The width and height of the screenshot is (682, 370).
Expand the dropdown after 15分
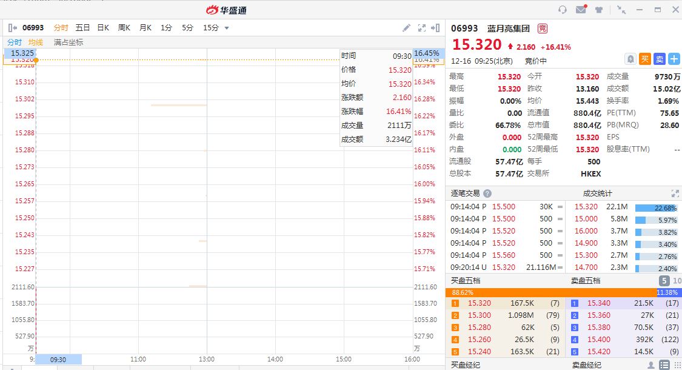(x=227, y=28)
